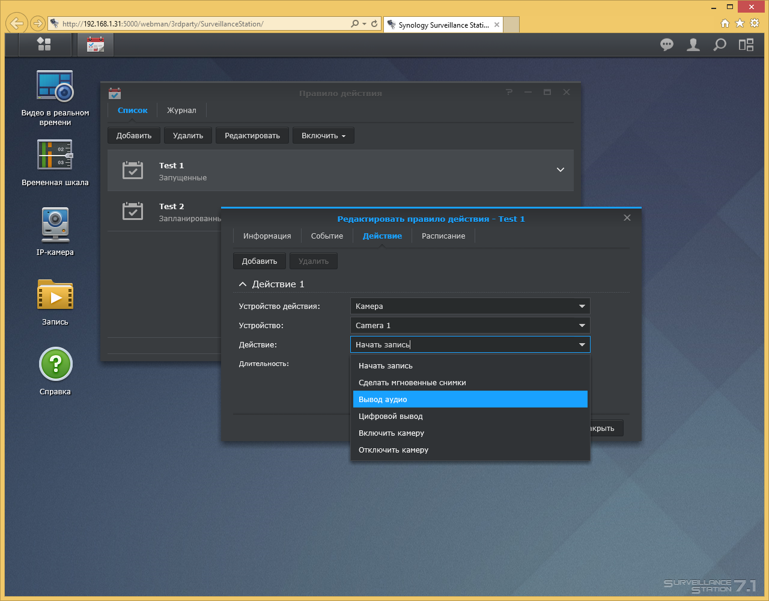Image resolution: width=769 pixels, height=601 pixels.
Task: Expand the Test 1 rule chevron
Action: click(x=560, y=170)
